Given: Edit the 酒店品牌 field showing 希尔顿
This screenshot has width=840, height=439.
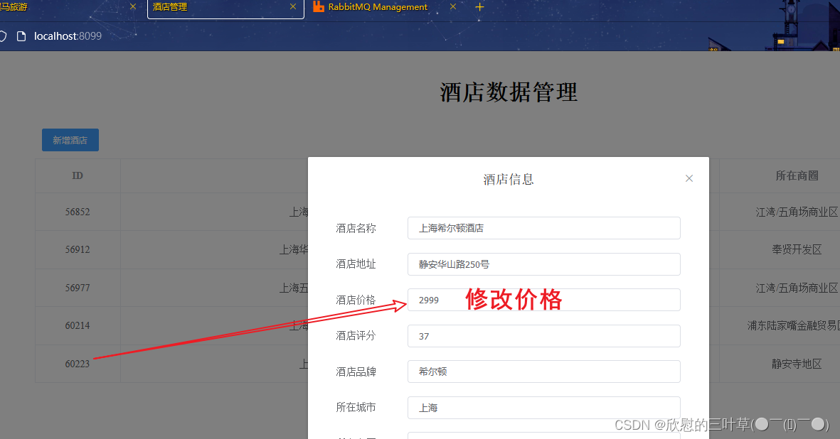Looking at the screenshot, I should (x=543, y=372).
